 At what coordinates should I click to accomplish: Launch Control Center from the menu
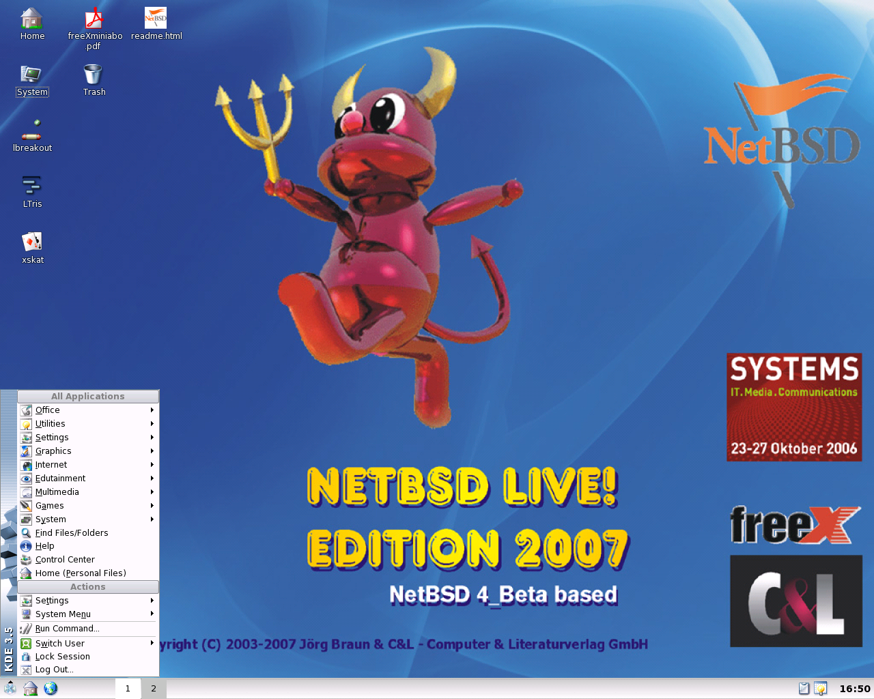[x=88, y=560]
